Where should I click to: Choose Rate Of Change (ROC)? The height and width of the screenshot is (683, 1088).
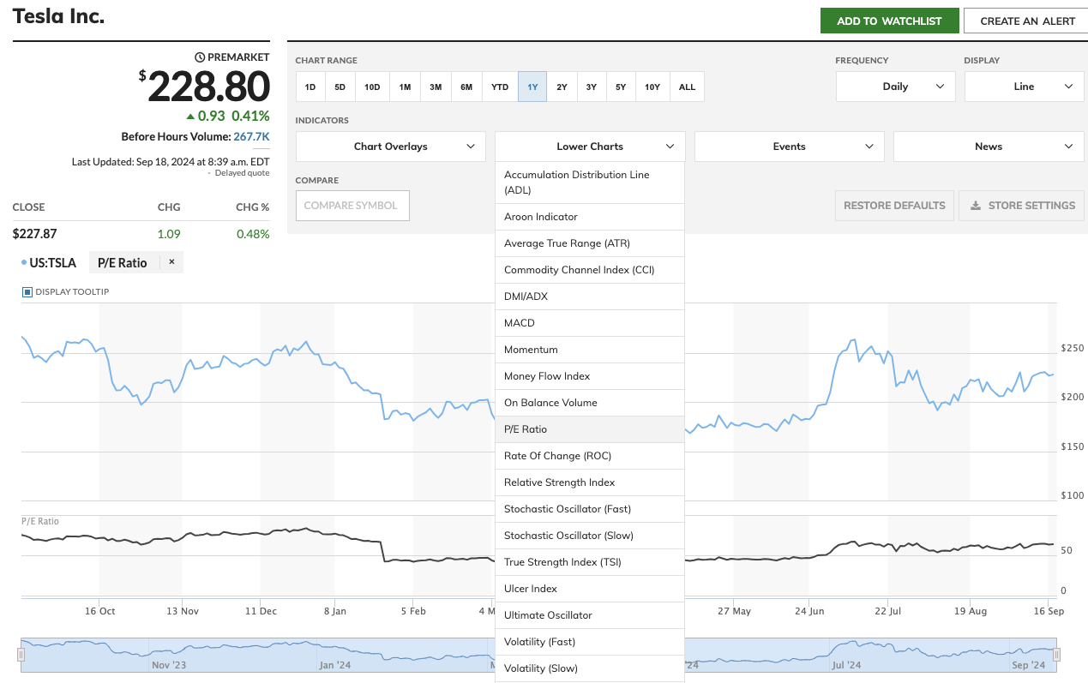(590, 456)
